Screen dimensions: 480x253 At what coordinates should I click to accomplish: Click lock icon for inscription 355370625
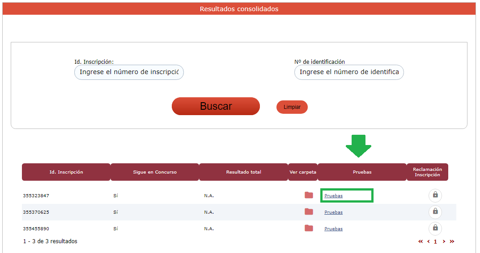(435, 212)
